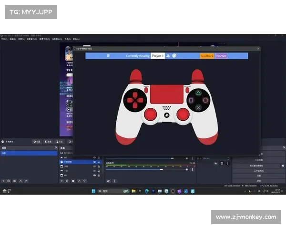Remove selected scene using trash icon
This screenshot has width=286, height=229.
click(9, 181)
